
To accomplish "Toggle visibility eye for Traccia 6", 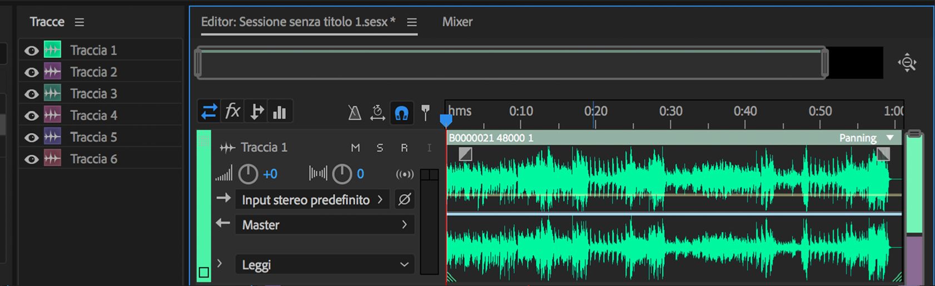I will click(32, 159).
